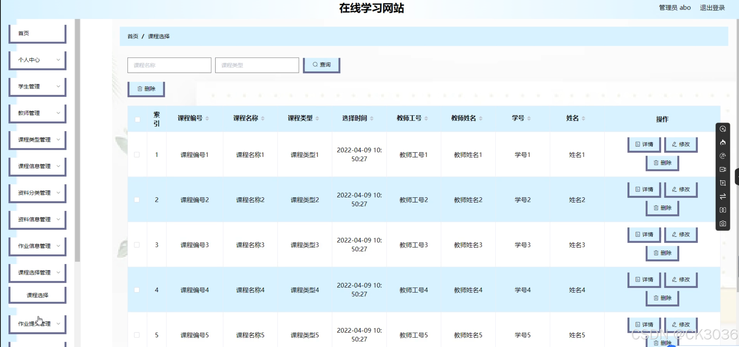Click the video camera record icon
Viewport: 739px width, 347px height.
tap(723, 169)
